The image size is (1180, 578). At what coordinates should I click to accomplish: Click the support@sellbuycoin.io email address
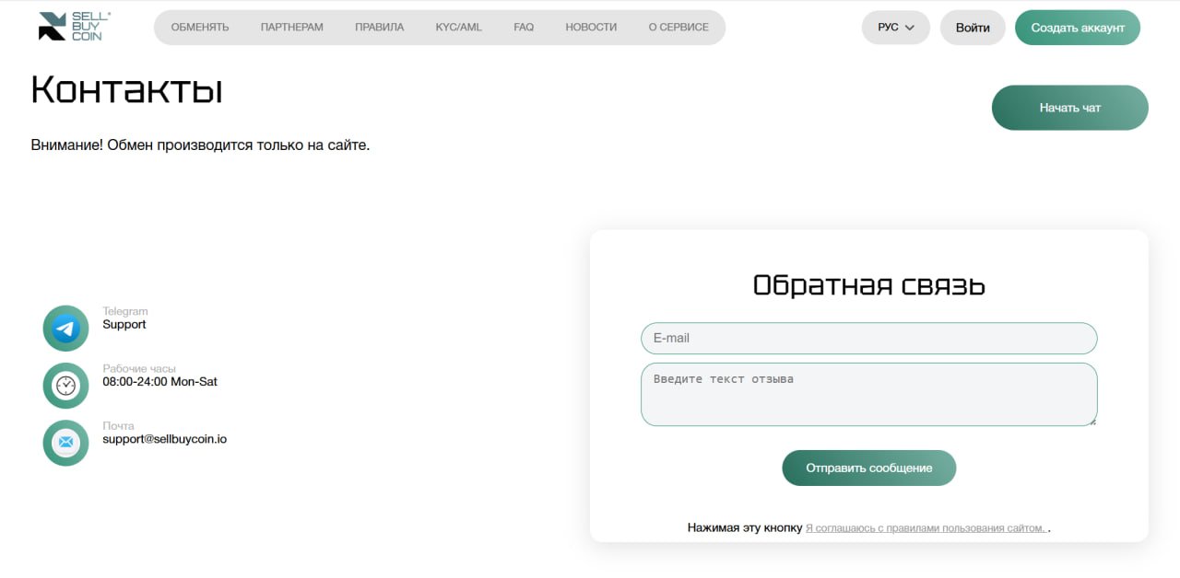pyautogui.click(x=165, y=439)
